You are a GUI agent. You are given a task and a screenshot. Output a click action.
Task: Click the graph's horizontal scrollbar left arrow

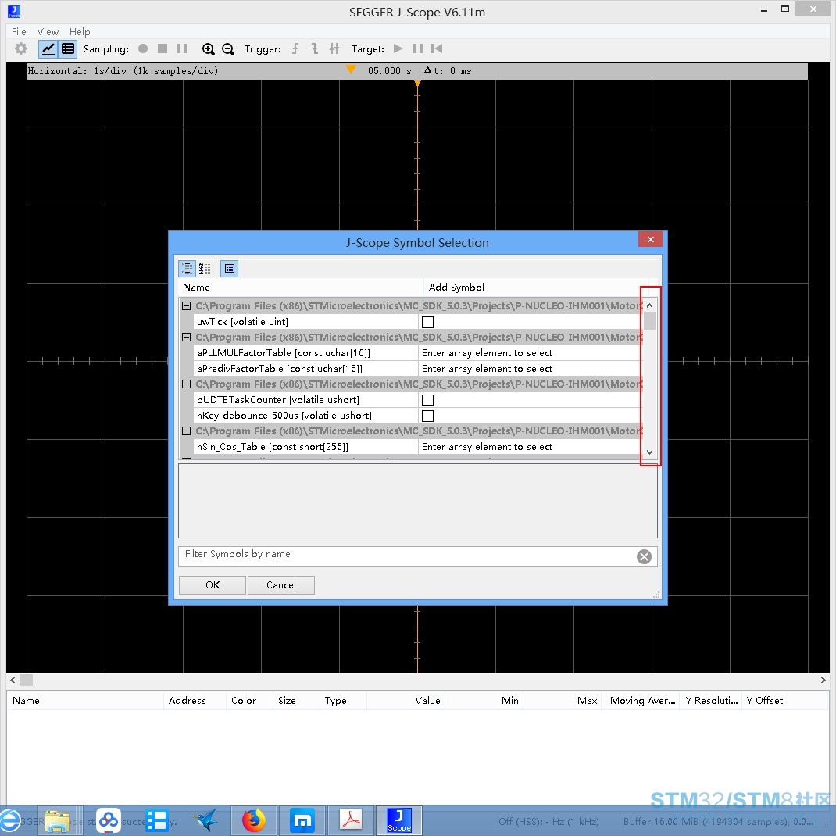pyautogui.click(x=13, y=680)
